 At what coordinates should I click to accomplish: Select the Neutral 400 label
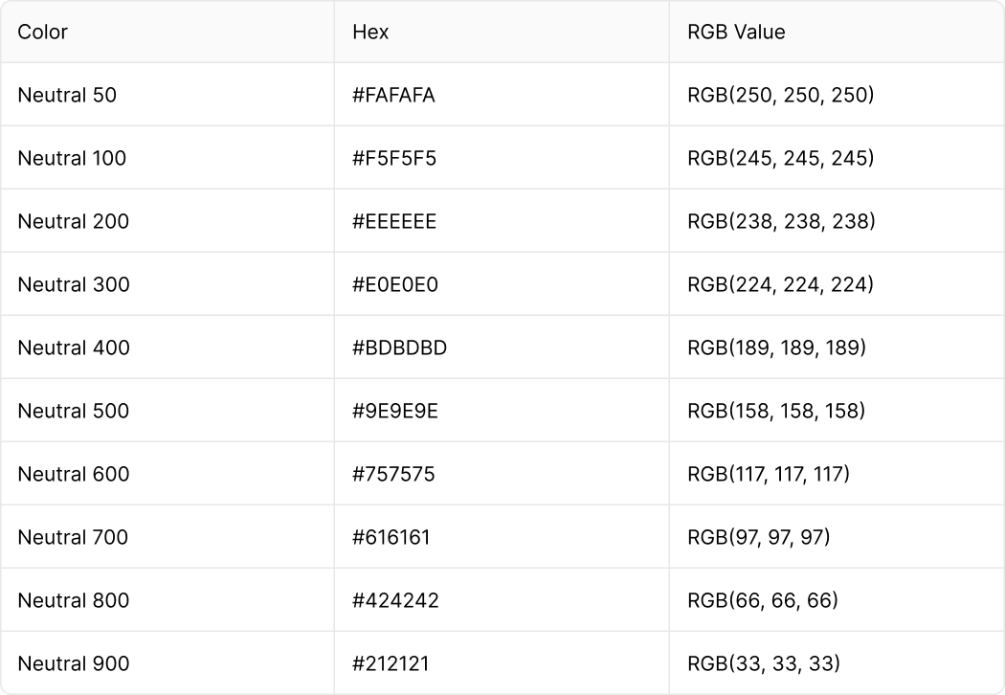coord(74,347)
